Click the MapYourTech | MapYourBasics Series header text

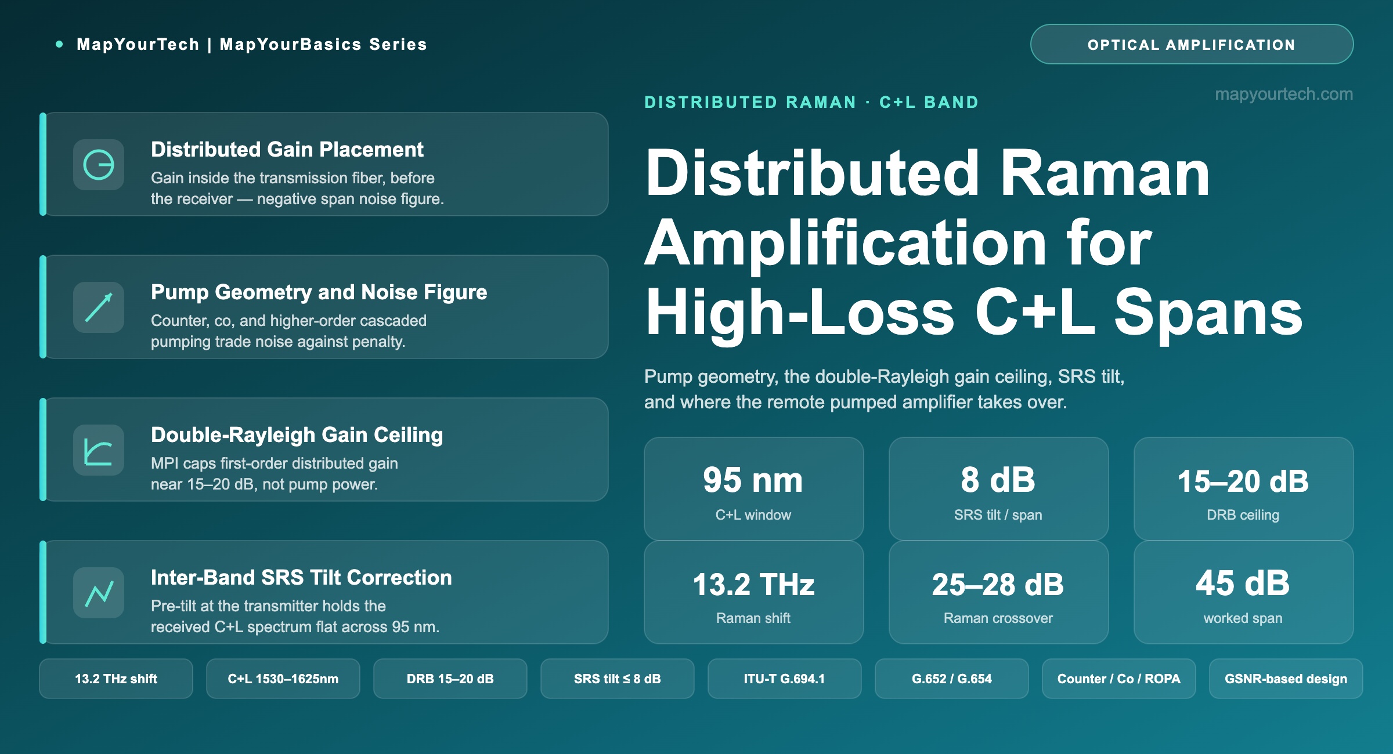click(x=252, y=45)
